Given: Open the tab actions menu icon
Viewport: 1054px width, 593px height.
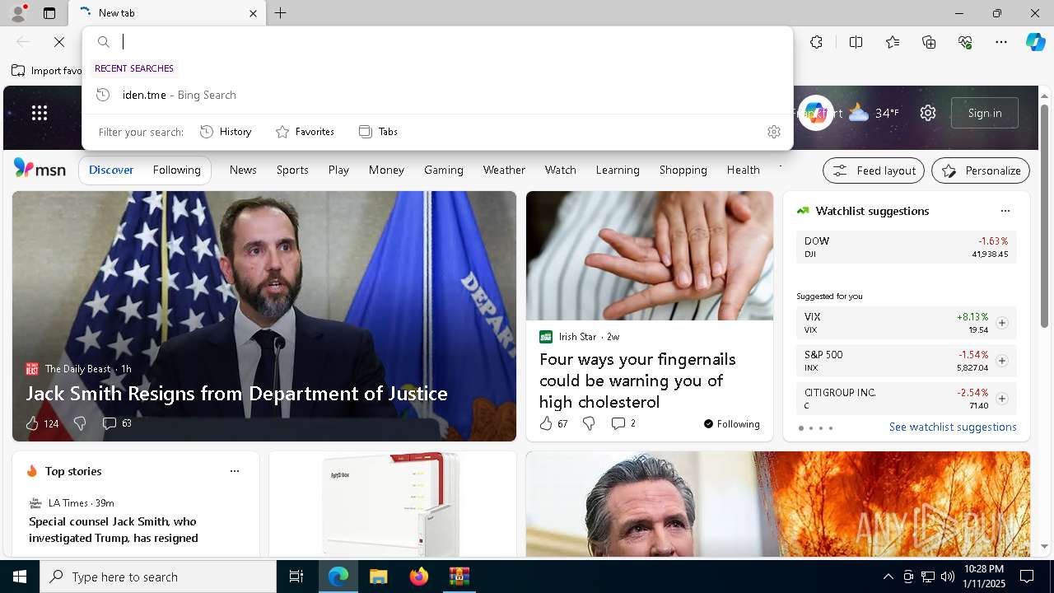Looking at the screenshot, I should pos(49,13).
